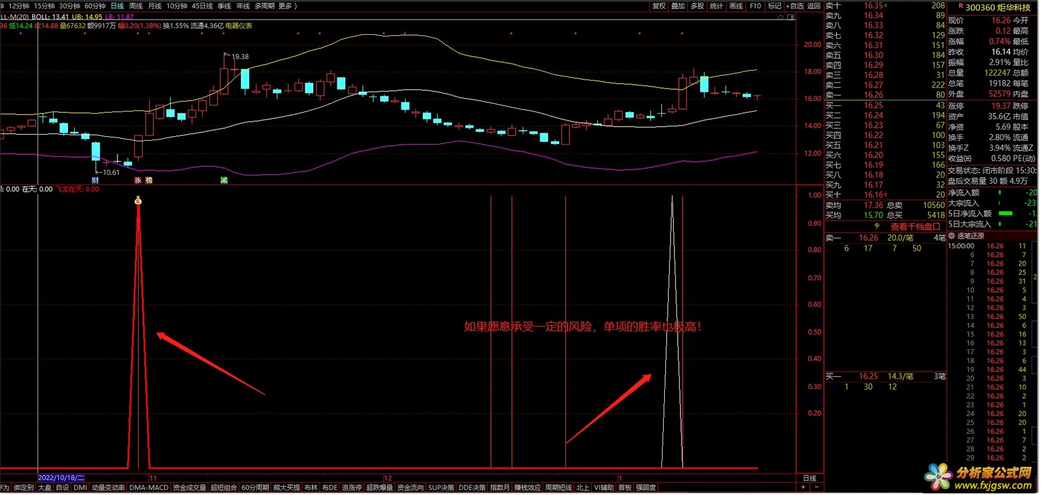The height and width of the screenshot is (495, 1041).
Task: Select the 超短组合 indicator tab
Action: click(223, 488)
